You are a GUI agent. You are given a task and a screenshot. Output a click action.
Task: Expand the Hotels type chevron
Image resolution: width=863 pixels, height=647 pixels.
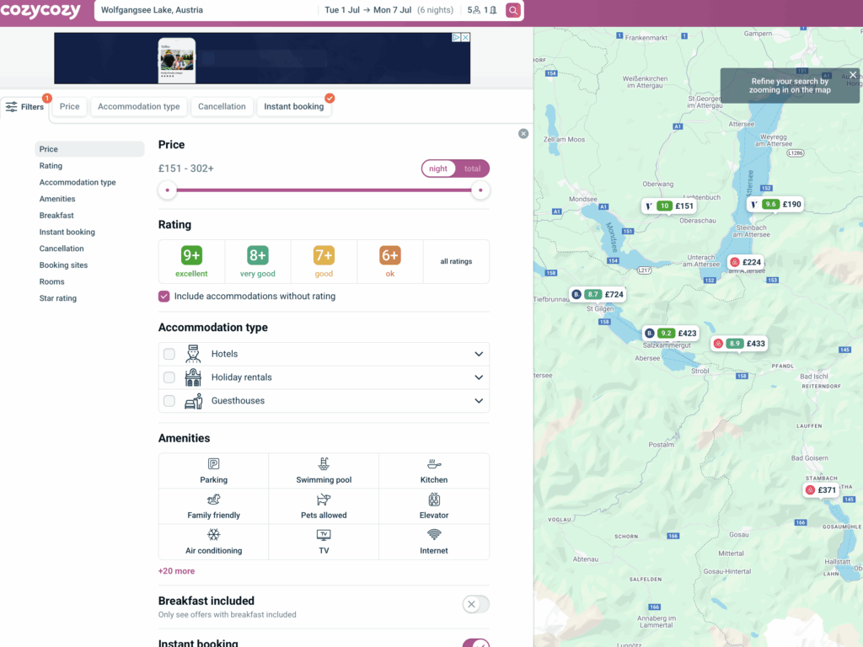click(x=479, y=354)
